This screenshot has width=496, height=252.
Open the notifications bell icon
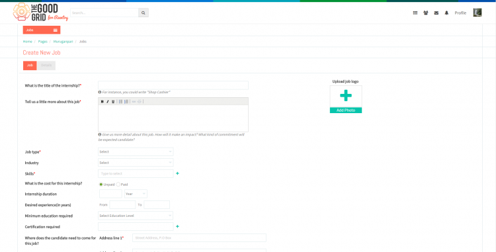point(446,13)
